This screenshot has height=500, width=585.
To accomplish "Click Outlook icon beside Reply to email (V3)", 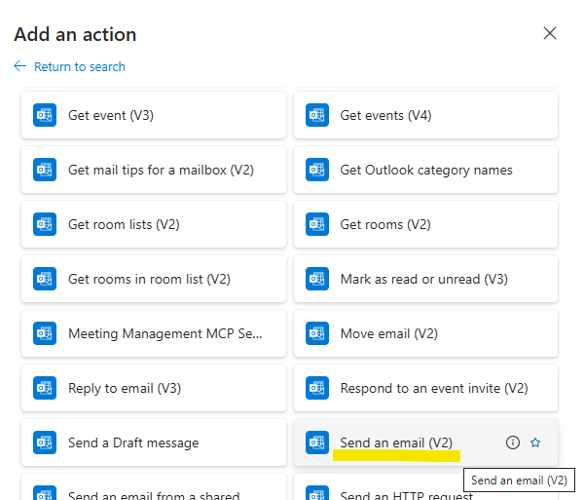I will [45, 388].
